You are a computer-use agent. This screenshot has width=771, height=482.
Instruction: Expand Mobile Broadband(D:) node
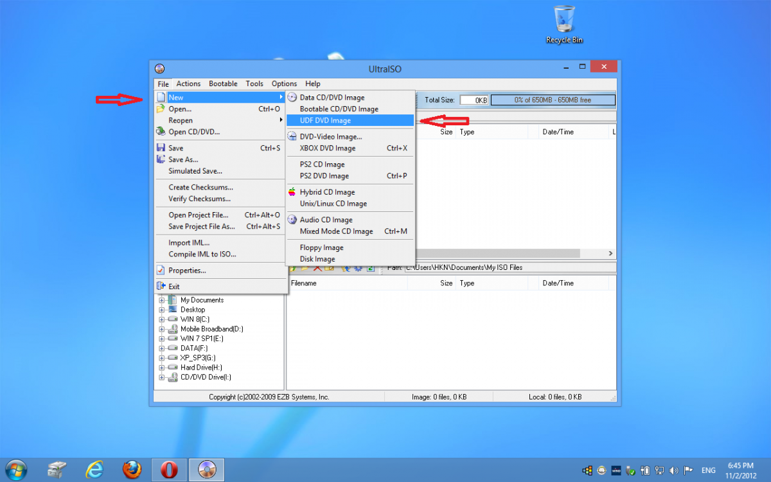(162, 329)
